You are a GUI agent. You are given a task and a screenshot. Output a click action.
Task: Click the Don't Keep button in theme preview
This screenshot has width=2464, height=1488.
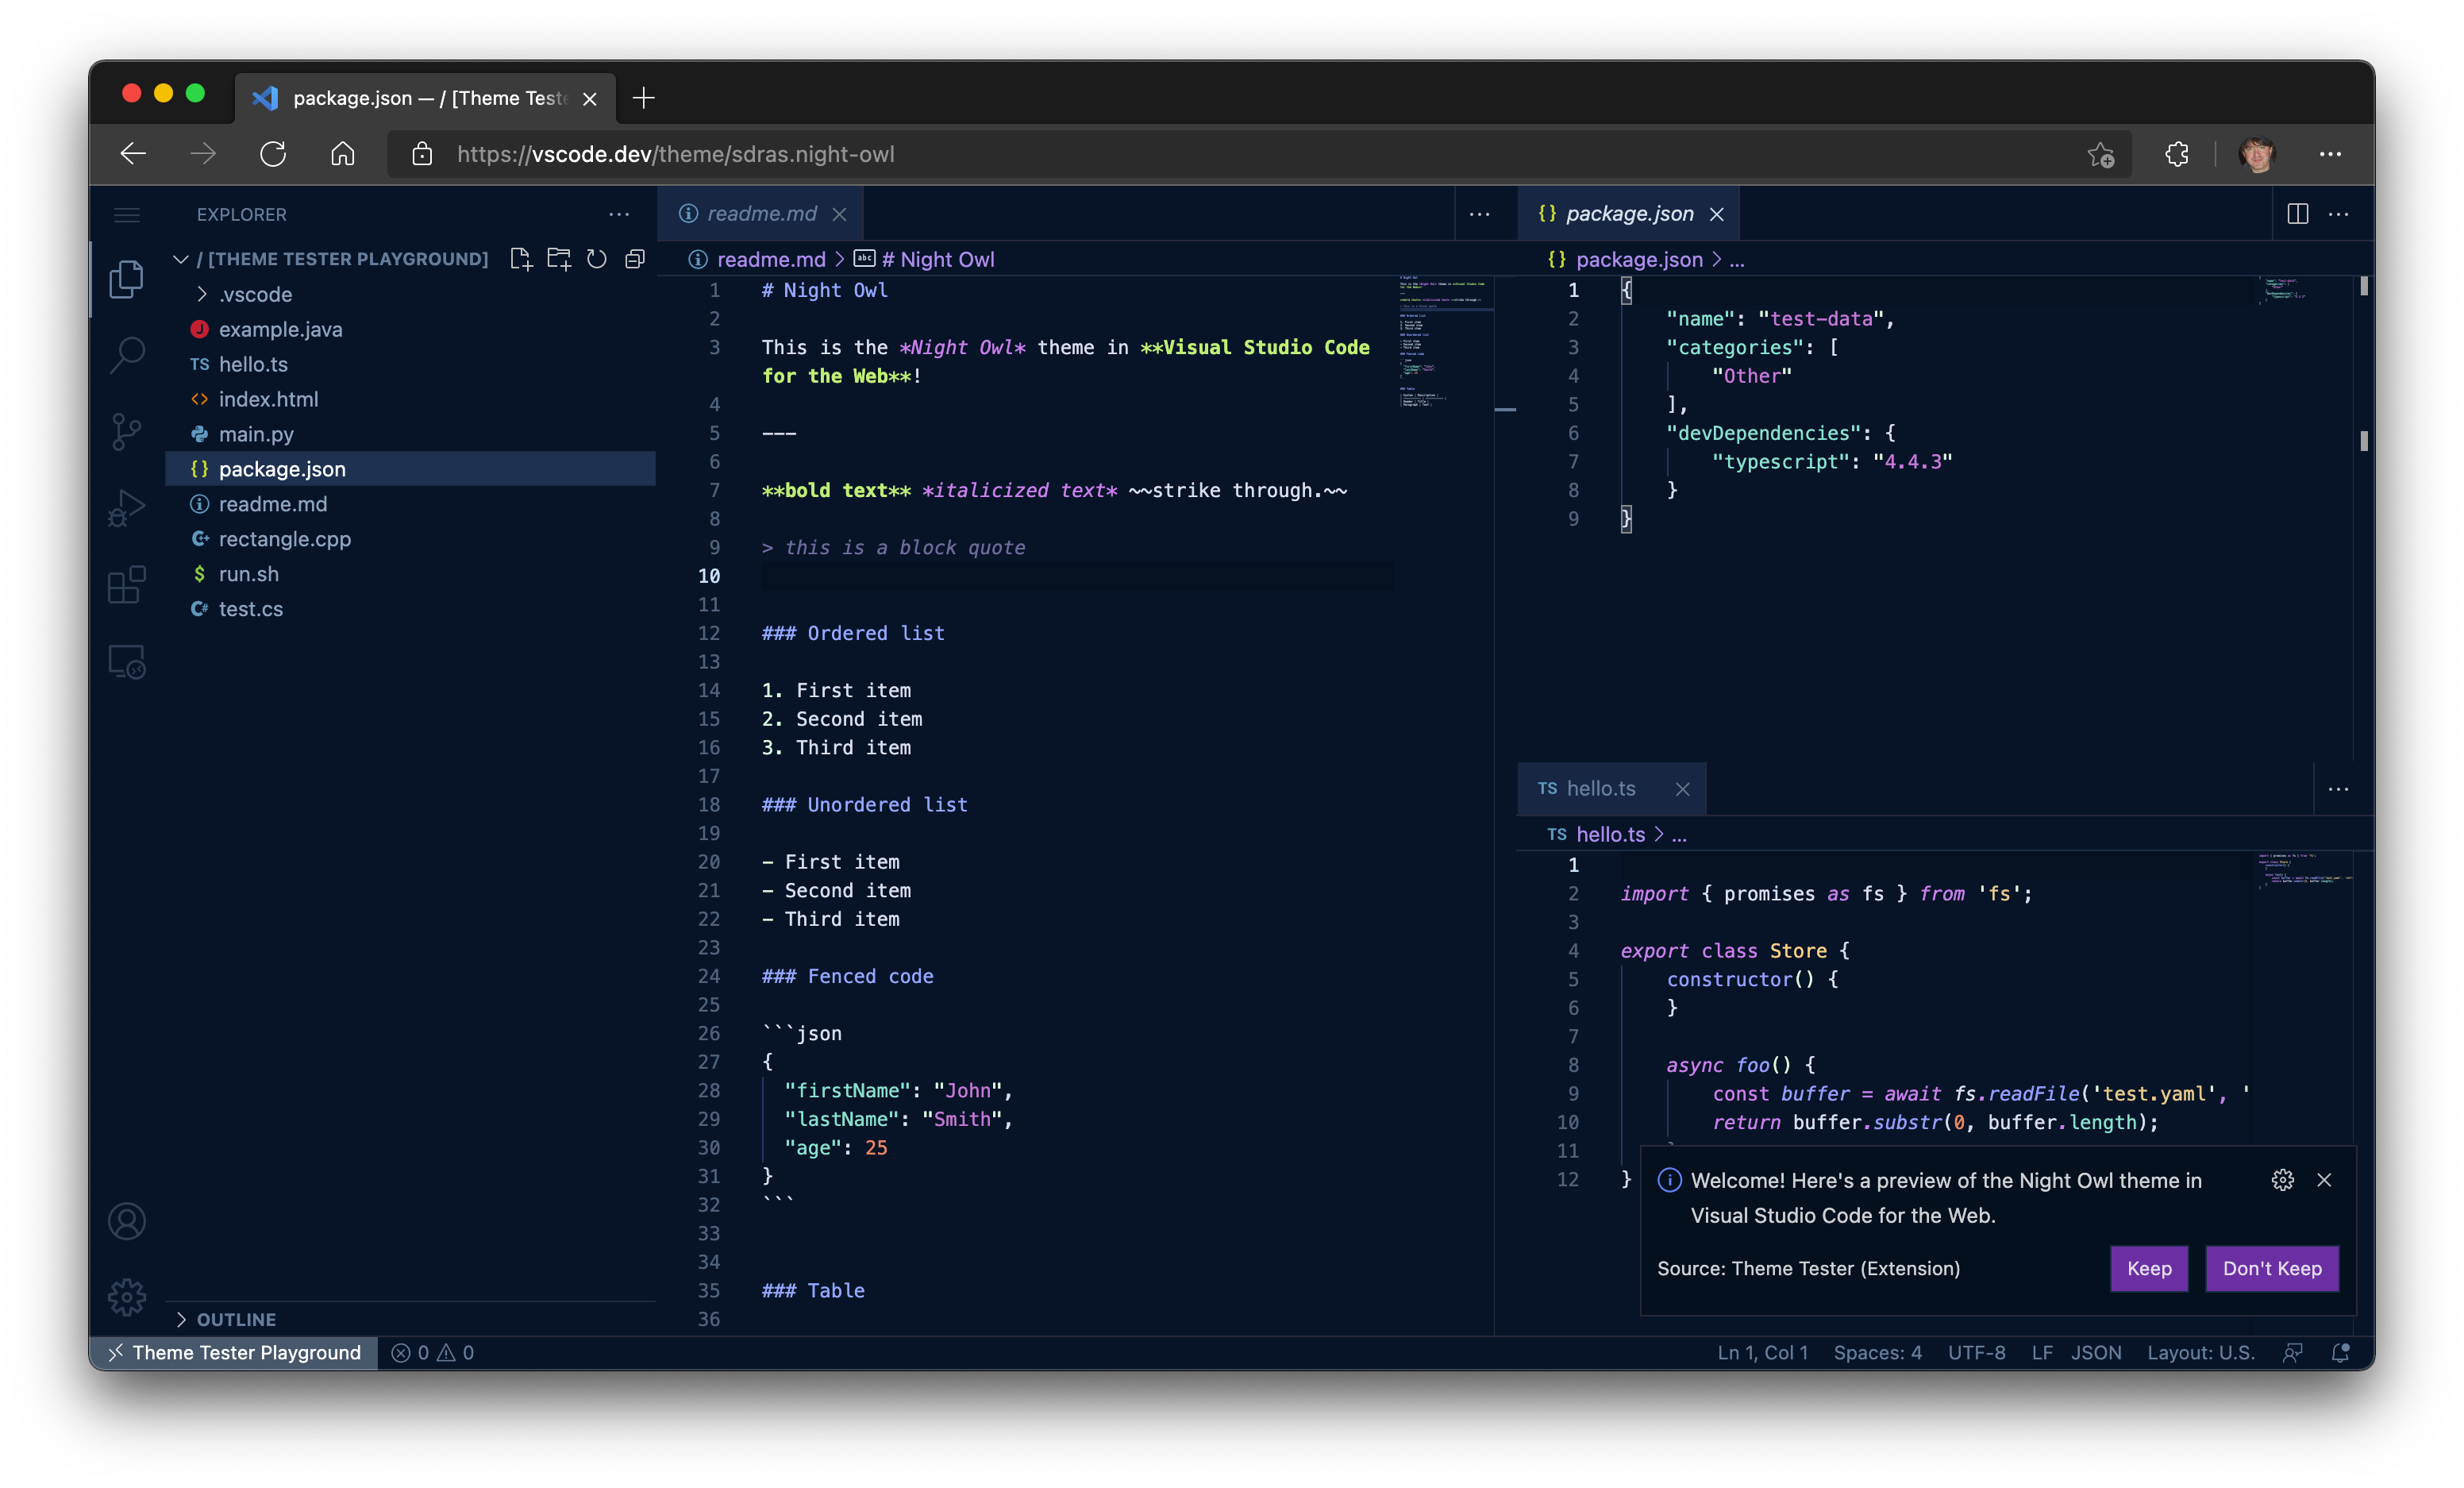pyautogui.click(x=2272, y=1268)
